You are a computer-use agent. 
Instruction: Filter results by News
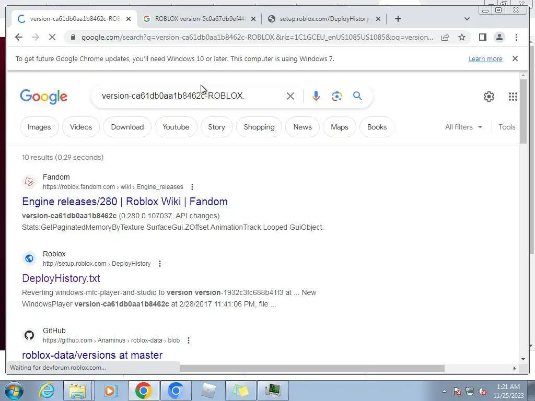303,127
